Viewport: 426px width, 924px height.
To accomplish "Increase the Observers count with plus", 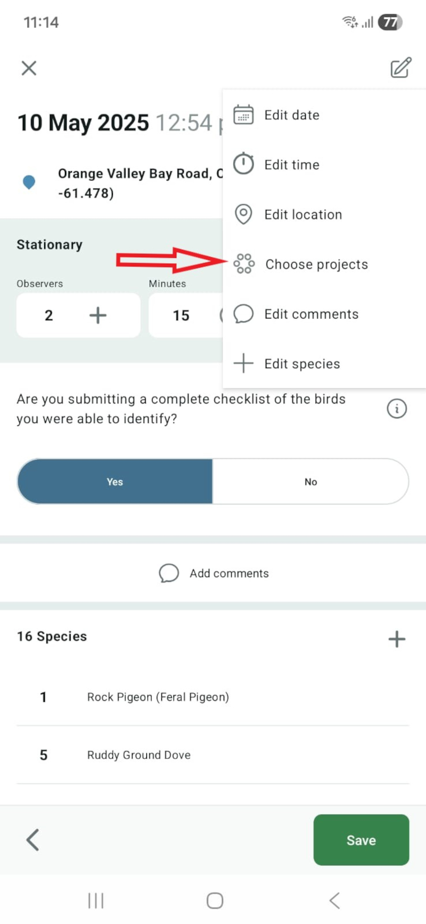I will 98,315.
